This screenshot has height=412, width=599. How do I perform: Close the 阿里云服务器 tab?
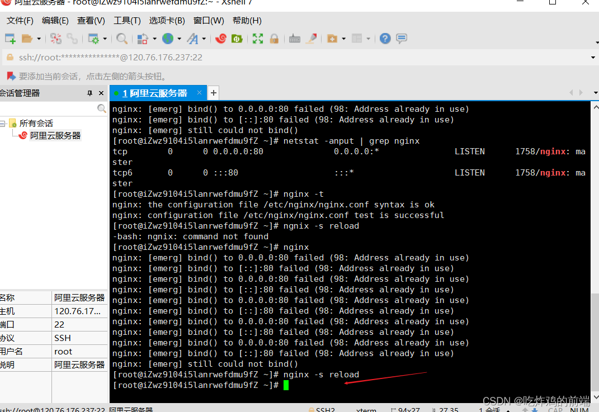tap(200, 93)
